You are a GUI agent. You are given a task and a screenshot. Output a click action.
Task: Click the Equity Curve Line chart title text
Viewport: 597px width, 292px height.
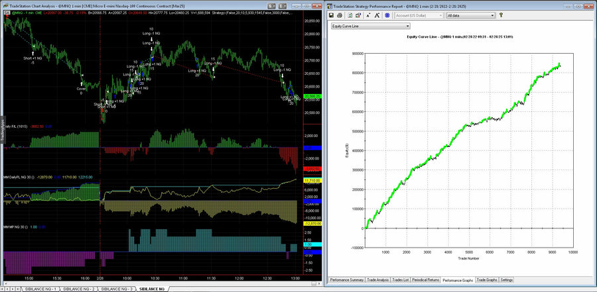(x=460, y=36)
